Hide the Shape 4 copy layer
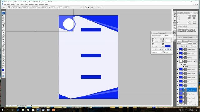This screenshot has height=112, width=200. click(x=178, y=54)
